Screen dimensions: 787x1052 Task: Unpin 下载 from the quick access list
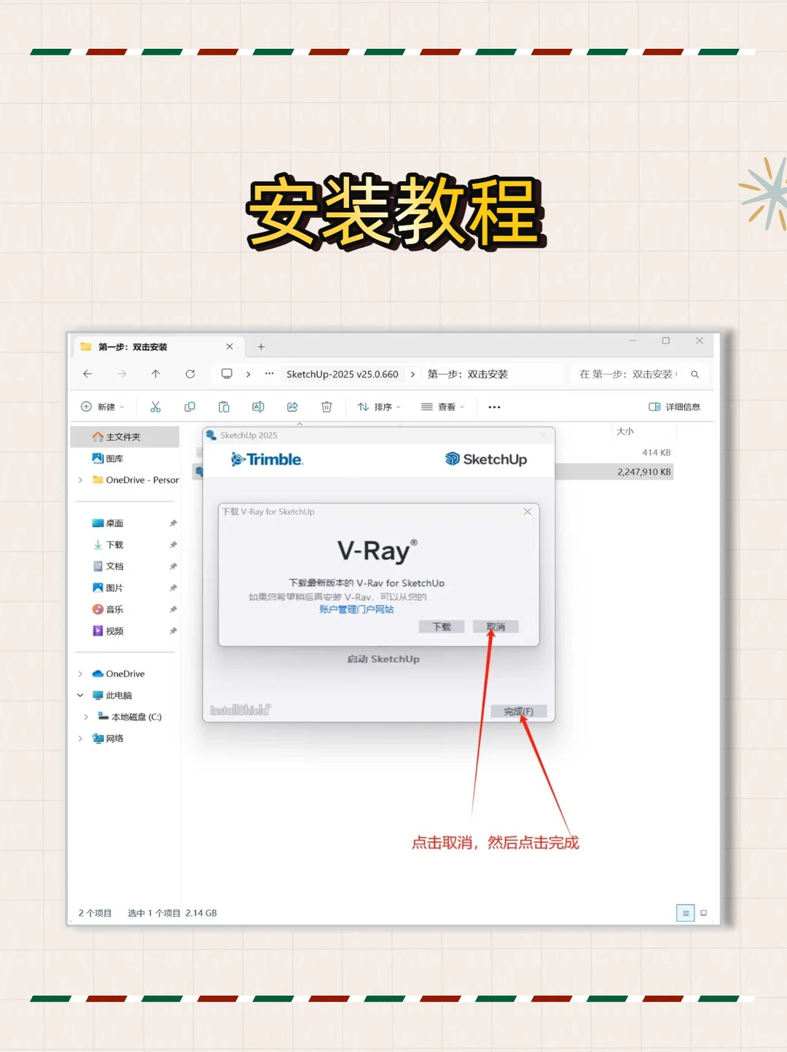click(173, 545)
